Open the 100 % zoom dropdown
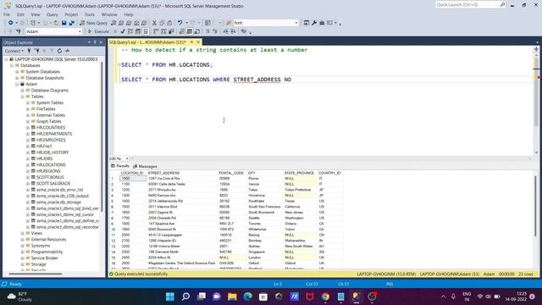Image resolution: width=542 pixels, height=305 pixels. (x=127, y=158)
